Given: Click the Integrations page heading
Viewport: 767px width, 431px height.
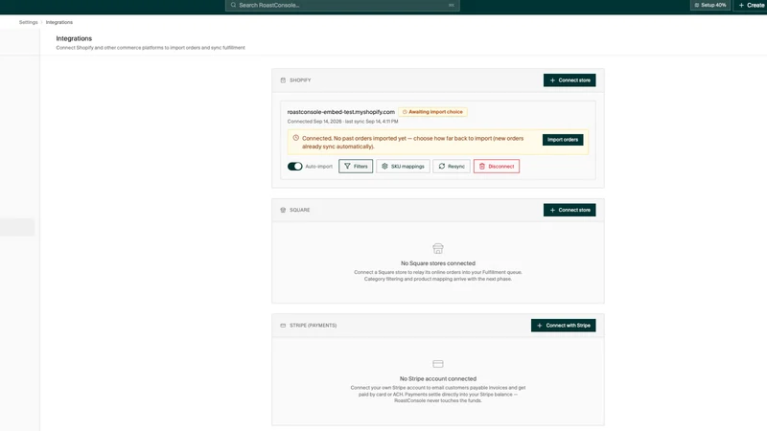Looking at the screenshot, I should [x=74, y=38].
